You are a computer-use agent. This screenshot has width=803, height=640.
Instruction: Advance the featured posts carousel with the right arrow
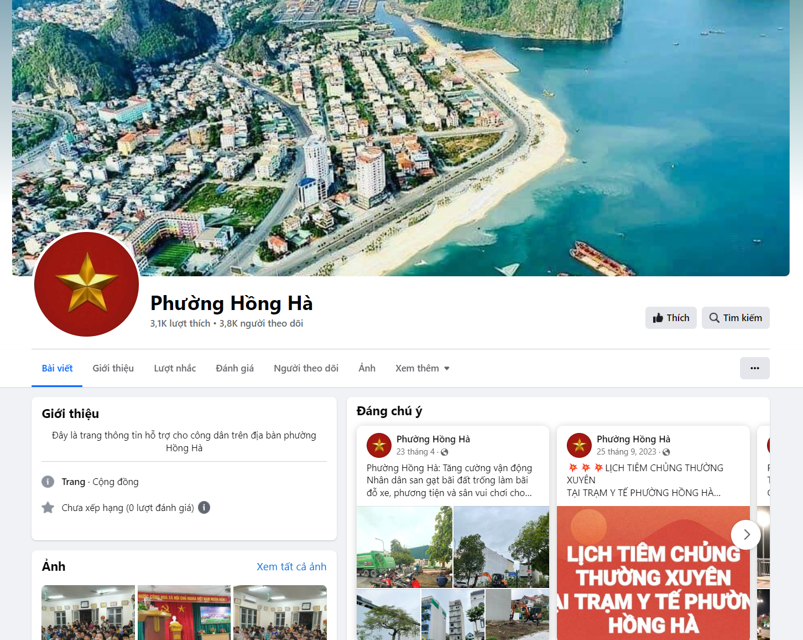746,535
